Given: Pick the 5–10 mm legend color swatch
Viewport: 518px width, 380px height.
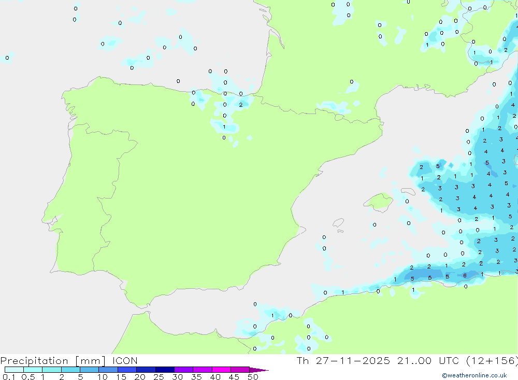Looking at the screenshot, I should click(x=90, y=370).
